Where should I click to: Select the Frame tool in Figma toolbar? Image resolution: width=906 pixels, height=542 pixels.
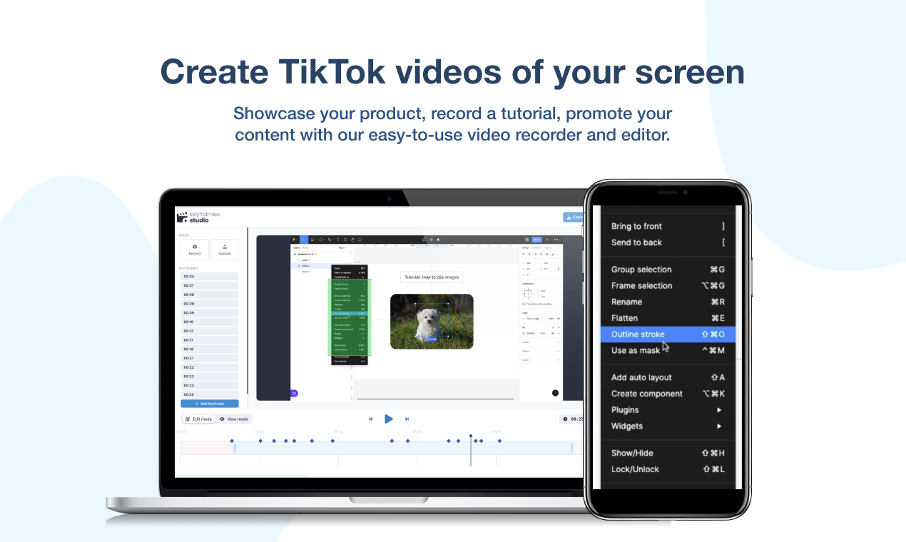click(312, 240)
